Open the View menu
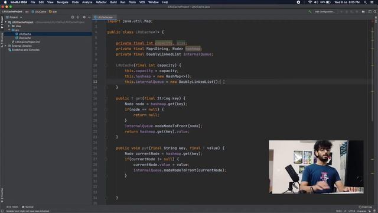378x213 pixels. pos(50,2)
